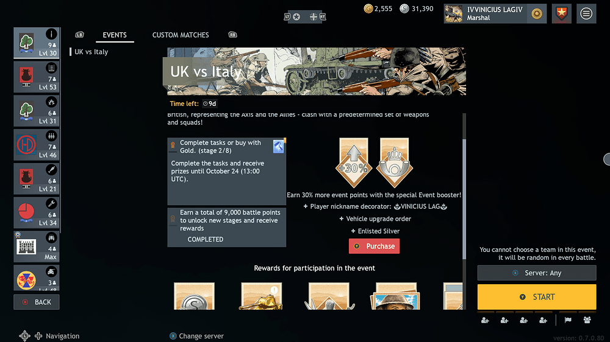Go back with the BACK button
Viewport: 610px width, 342px height.
37,302
